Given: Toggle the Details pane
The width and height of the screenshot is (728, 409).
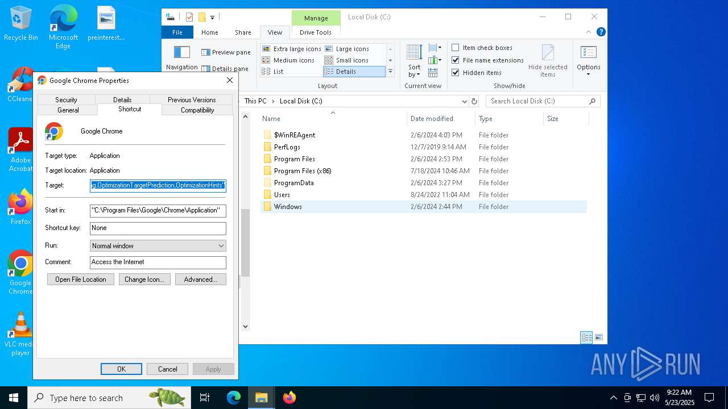Looking at the screenshot, I should [x=225, y=69].
